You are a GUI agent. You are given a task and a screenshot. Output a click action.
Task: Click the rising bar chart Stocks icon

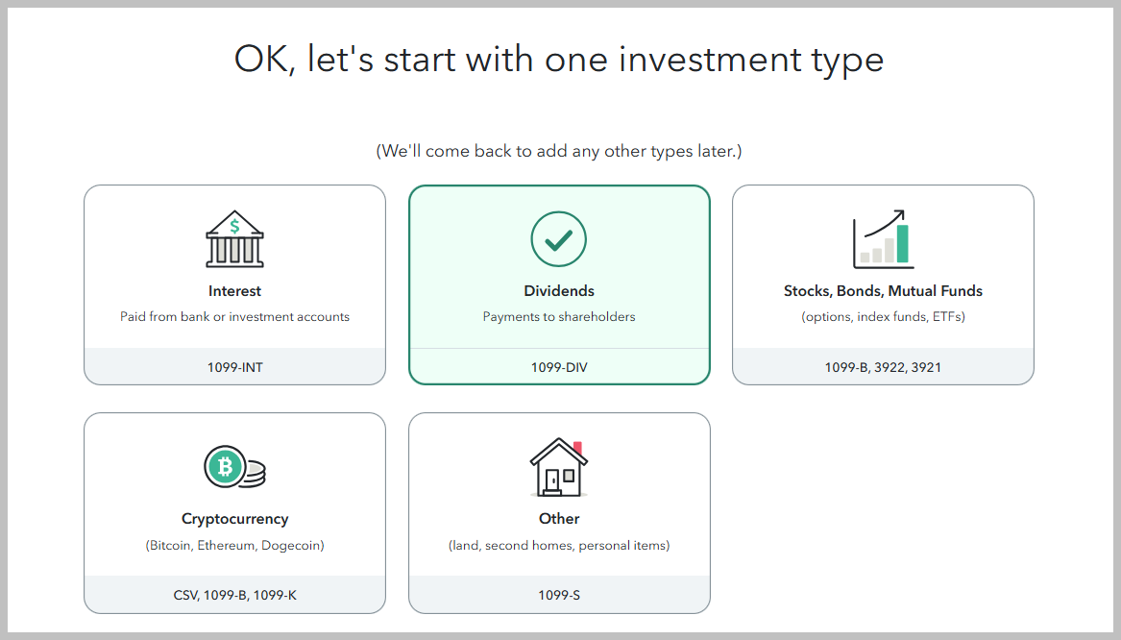pyautogui.click(x=883, y=239)
